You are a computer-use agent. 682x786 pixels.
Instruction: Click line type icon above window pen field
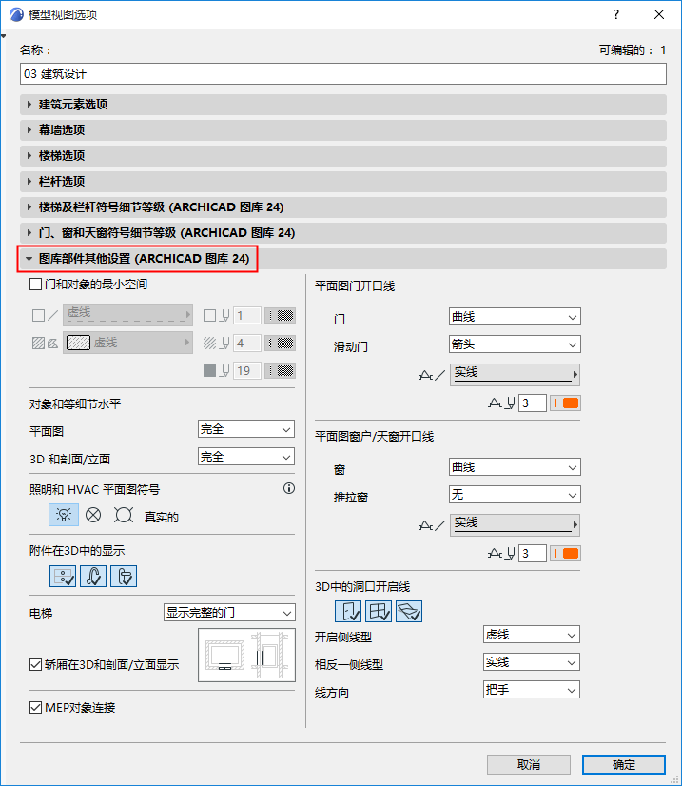432,525
